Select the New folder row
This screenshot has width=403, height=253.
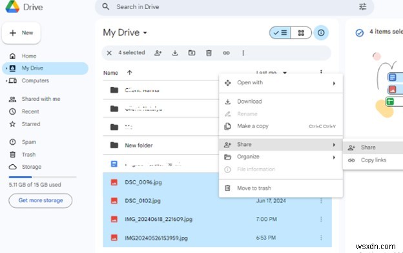point(161,145)
